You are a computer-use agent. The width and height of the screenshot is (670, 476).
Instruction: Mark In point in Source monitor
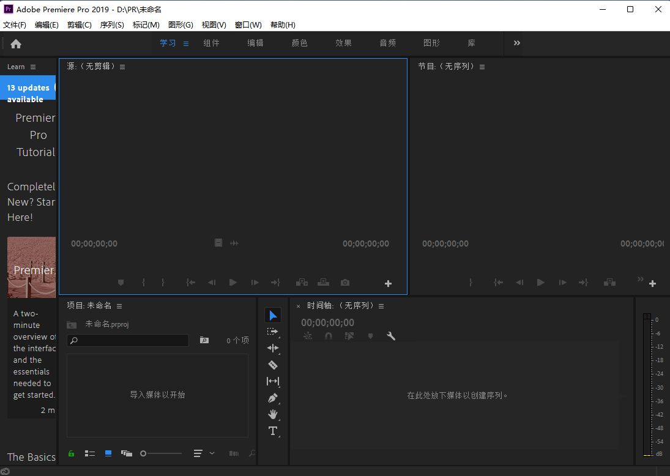click(144, 283)
